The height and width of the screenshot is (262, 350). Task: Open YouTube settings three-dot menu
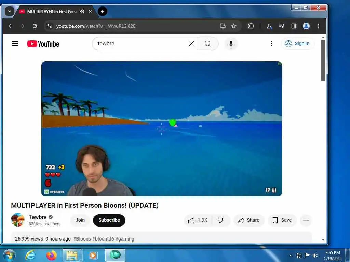click(x=271, y=44)
